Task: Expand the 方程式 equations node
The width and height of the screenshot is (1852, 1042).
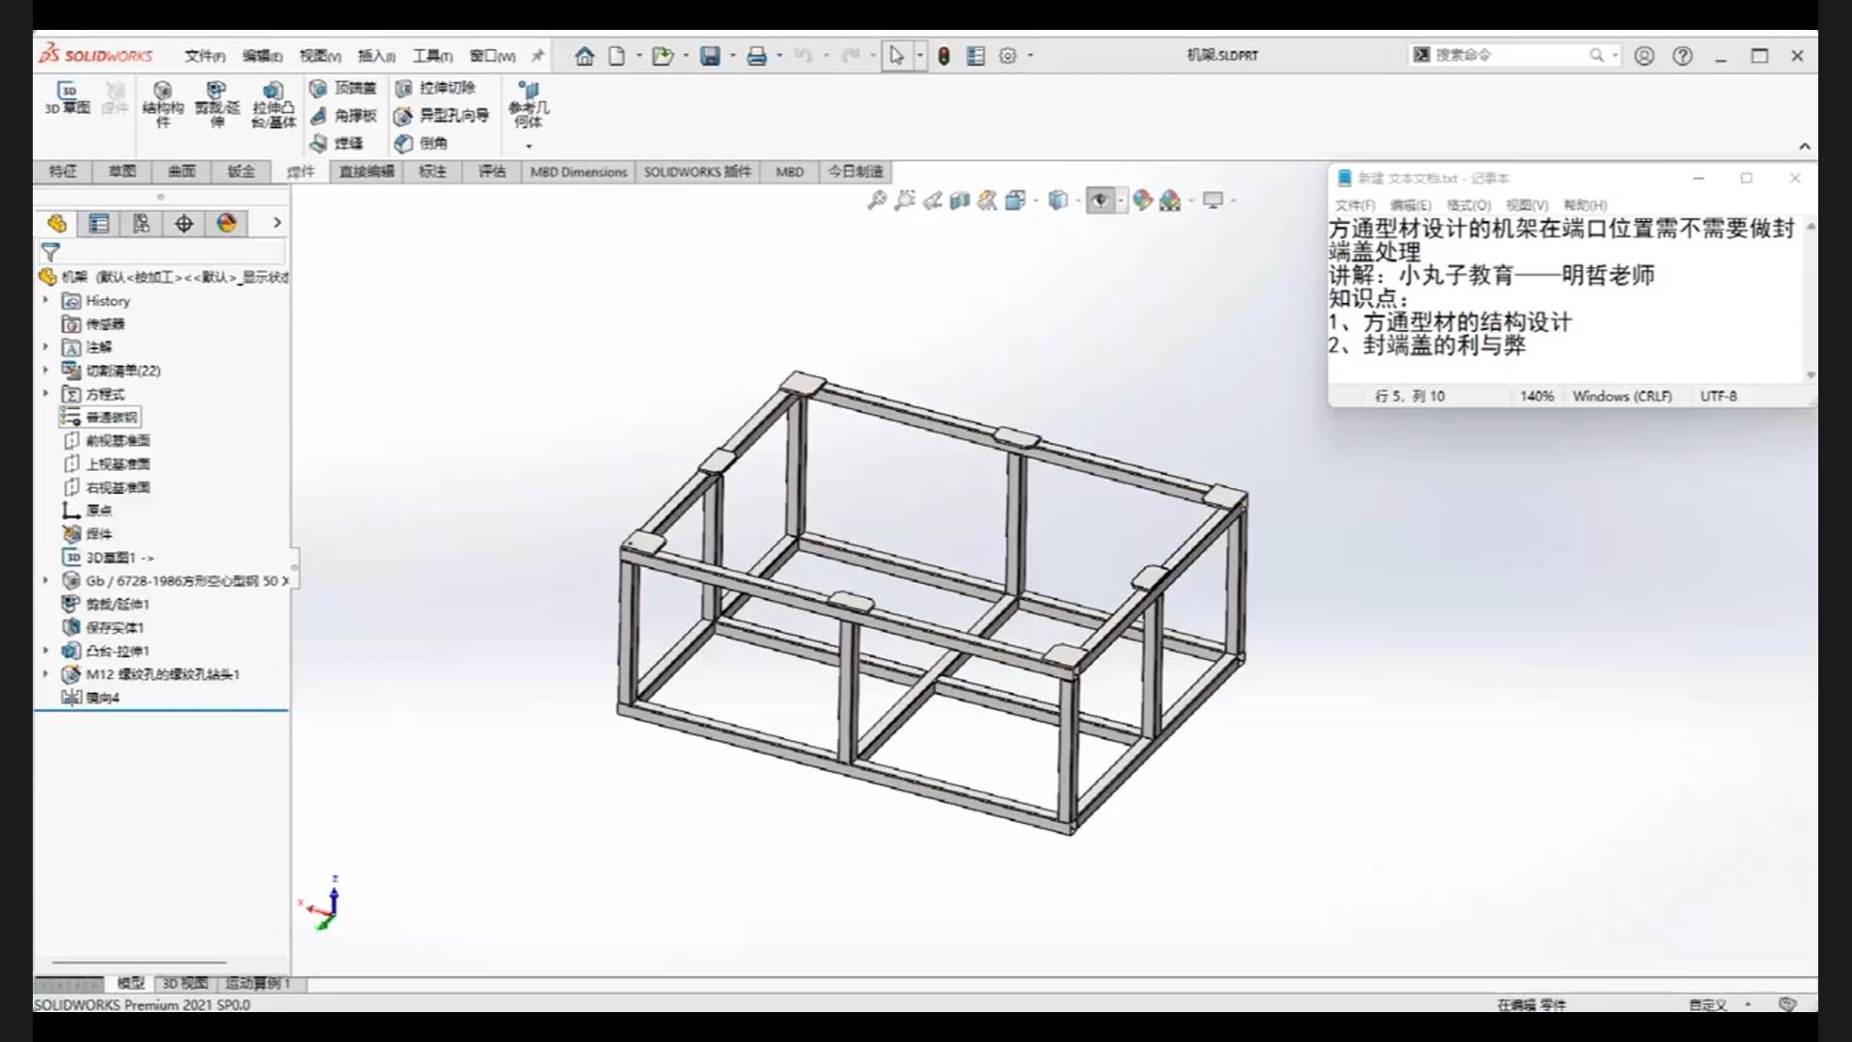Action: [45, 394]
